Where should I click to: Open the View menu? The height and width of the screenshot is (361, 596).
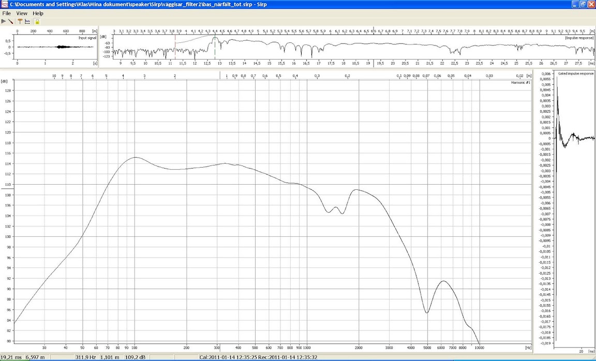(x=22, y=13)
